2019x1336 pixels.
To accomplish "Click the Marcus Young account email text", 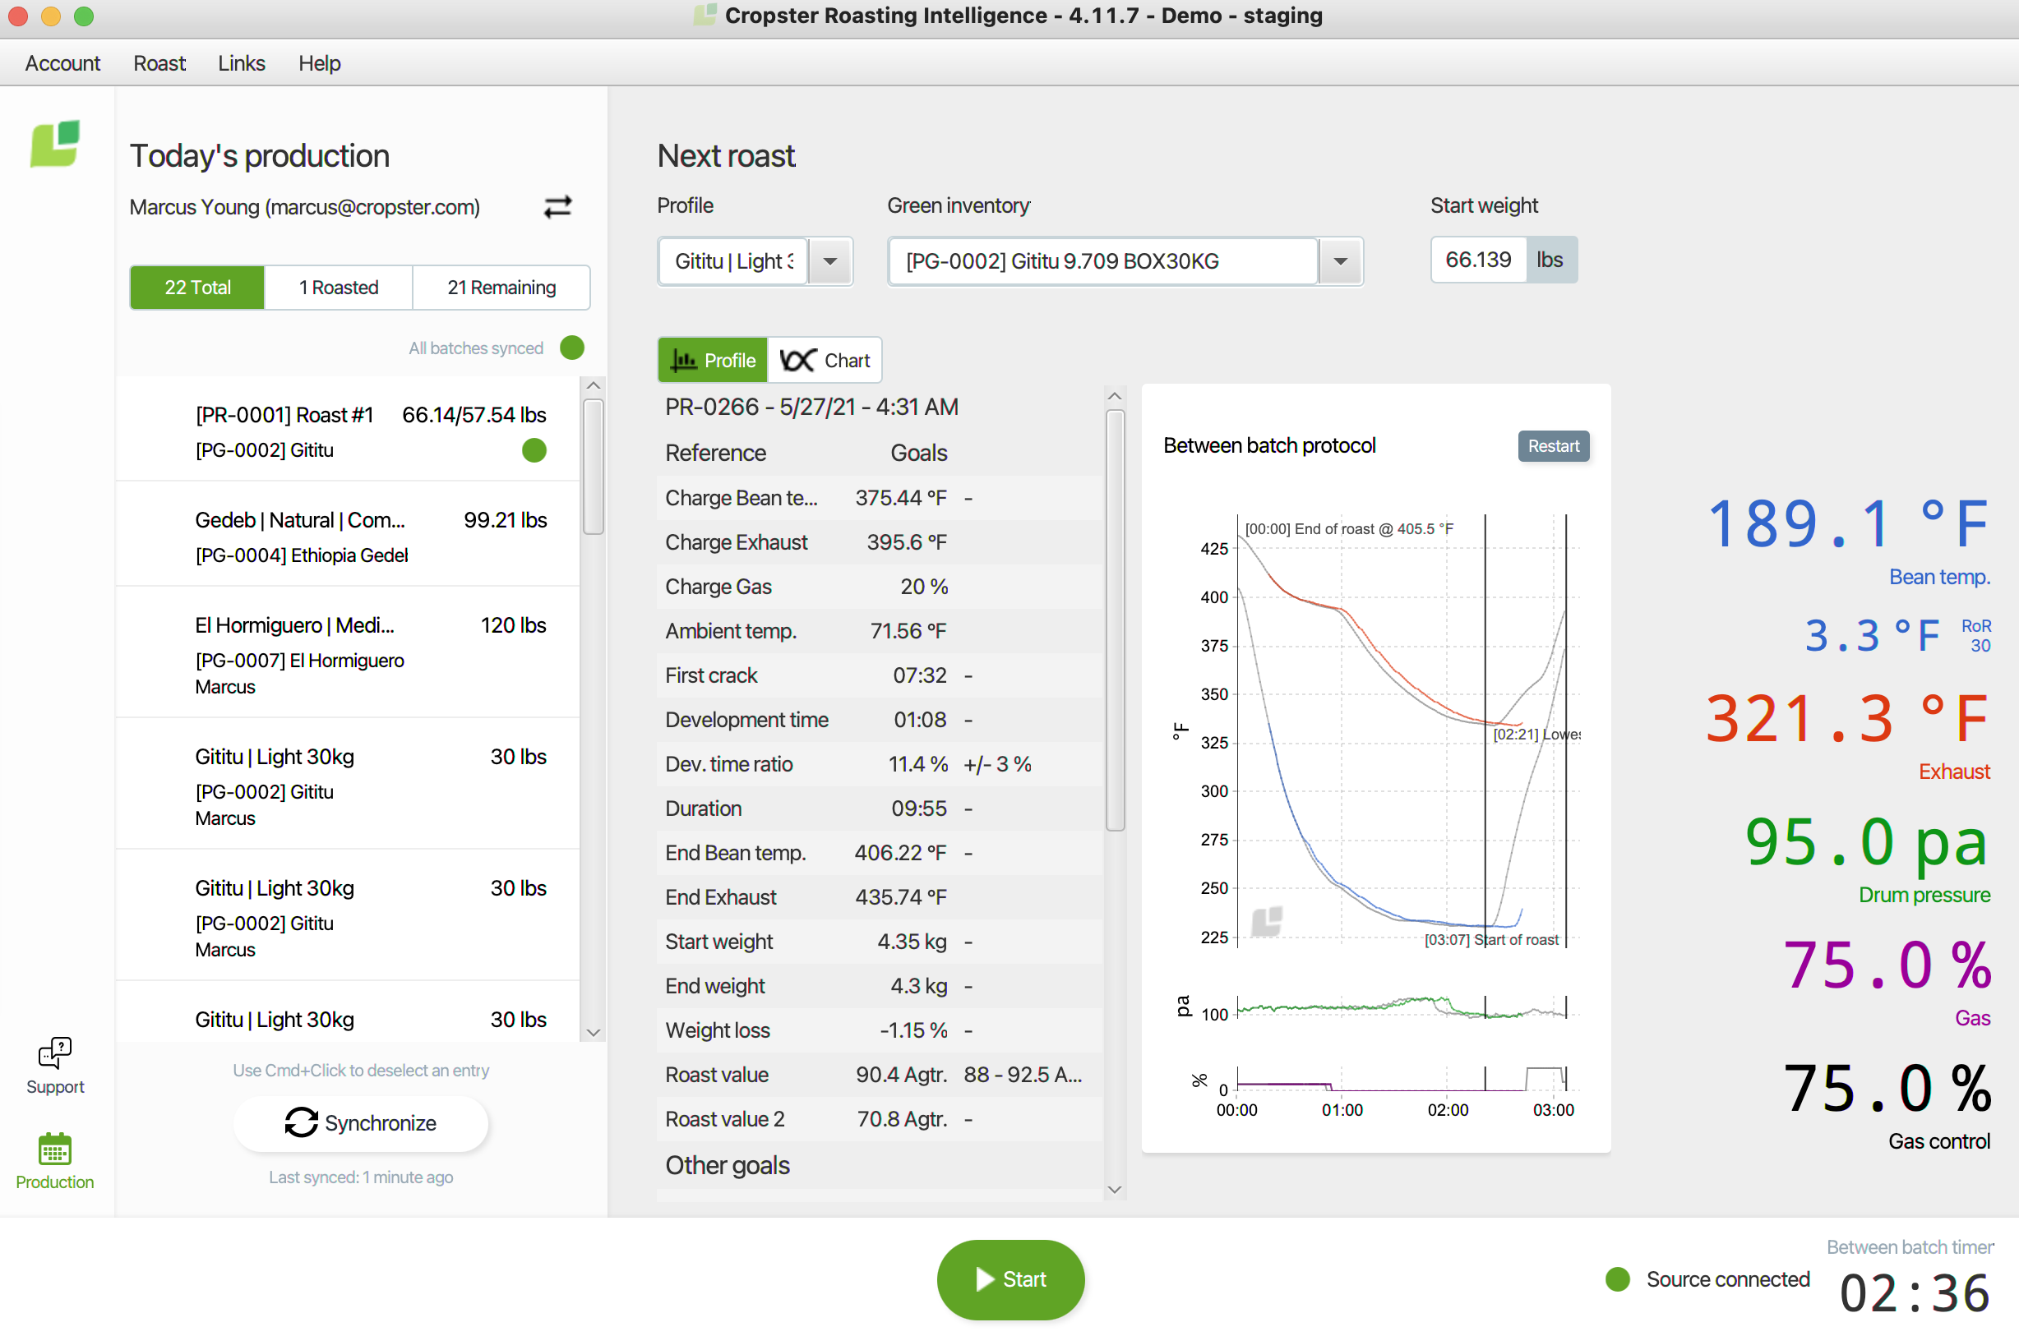I will click(x=304, y=207).
